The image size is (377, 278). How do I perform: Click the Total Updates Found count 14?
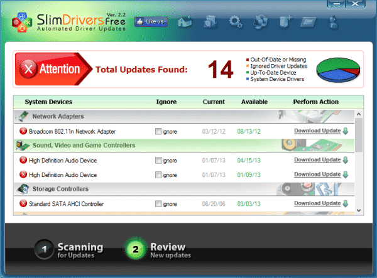pos(221,70)
